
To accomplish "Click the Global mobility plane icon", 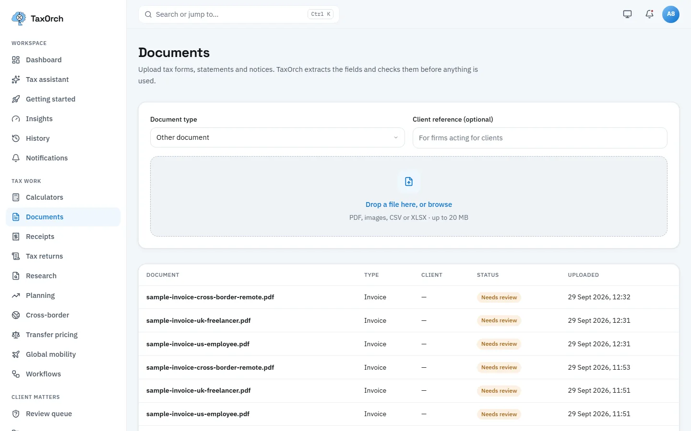I will (16, 354).
